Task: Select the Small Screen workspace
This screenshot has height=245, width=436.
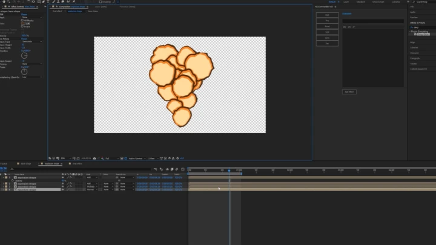Action: click(378, 2)
